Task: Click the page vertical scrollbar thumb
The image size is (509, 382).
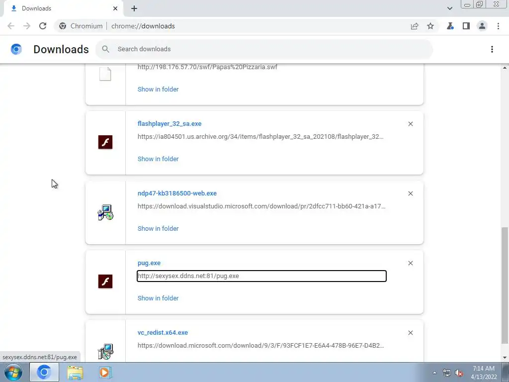Action: pos(505,285)
